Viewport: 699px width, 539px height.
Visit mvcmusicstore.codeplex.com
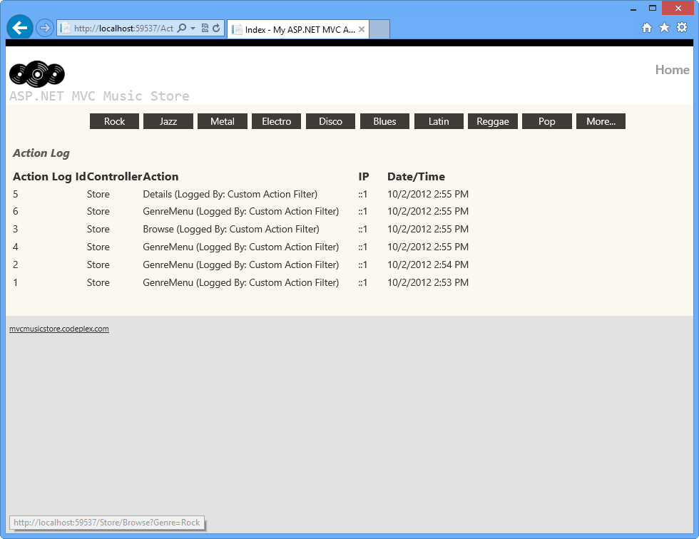pyautogui.click(x=59, y=329)
